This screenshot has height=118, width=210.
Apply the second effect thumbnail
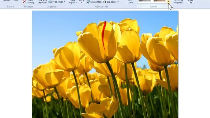click(x=159, y=1)
